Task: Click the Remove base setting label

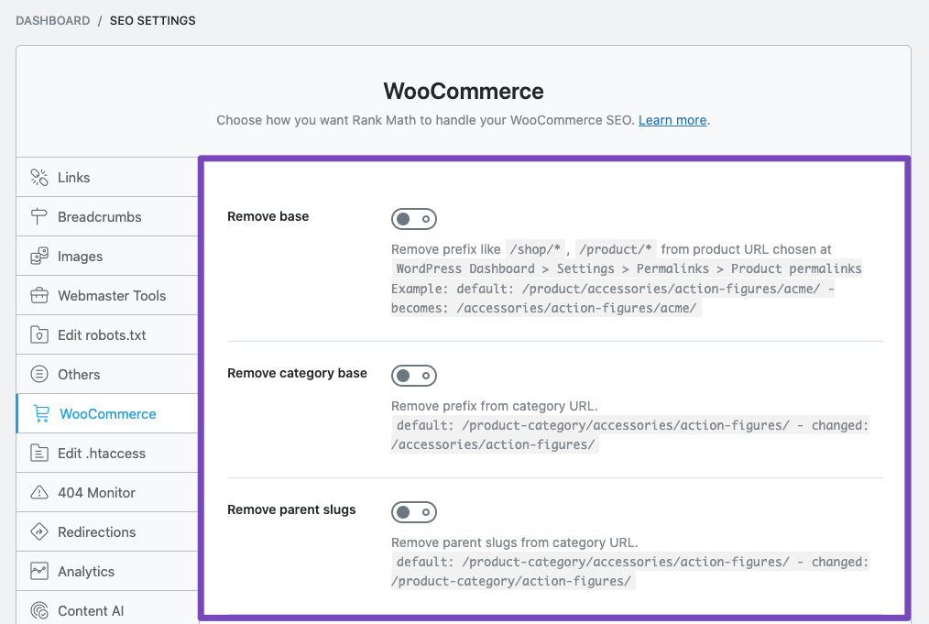Action: (x=268, y=216)
